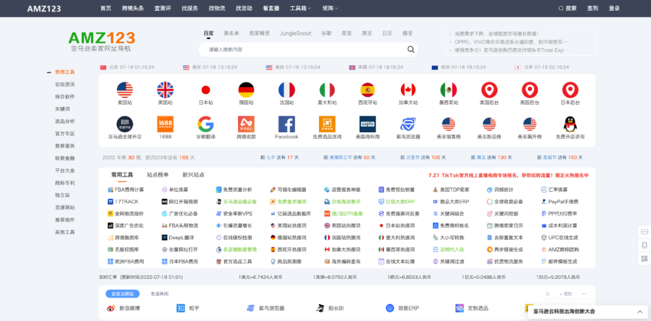Open the US flag 美国站 site icon
This screenshot has height=321, width=651.
125,90
